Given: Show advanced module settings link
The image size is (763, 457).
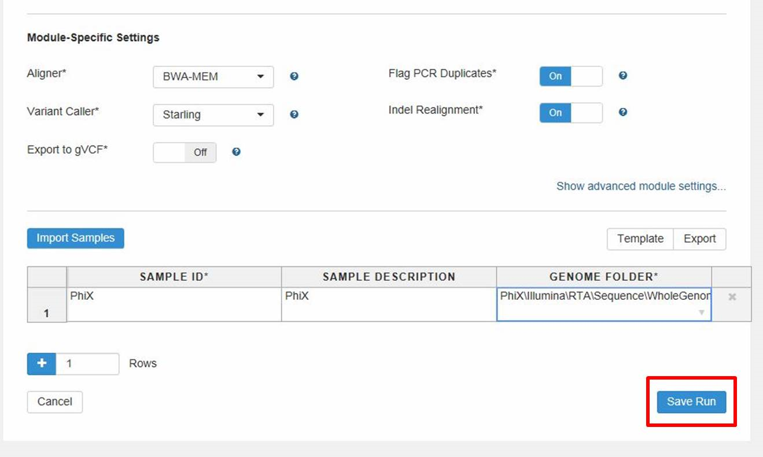Looking at the screenshot, I should 640,186.
